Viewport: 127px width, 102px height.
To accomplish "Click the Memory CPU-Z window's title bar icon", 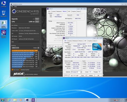I will [48, 9].
